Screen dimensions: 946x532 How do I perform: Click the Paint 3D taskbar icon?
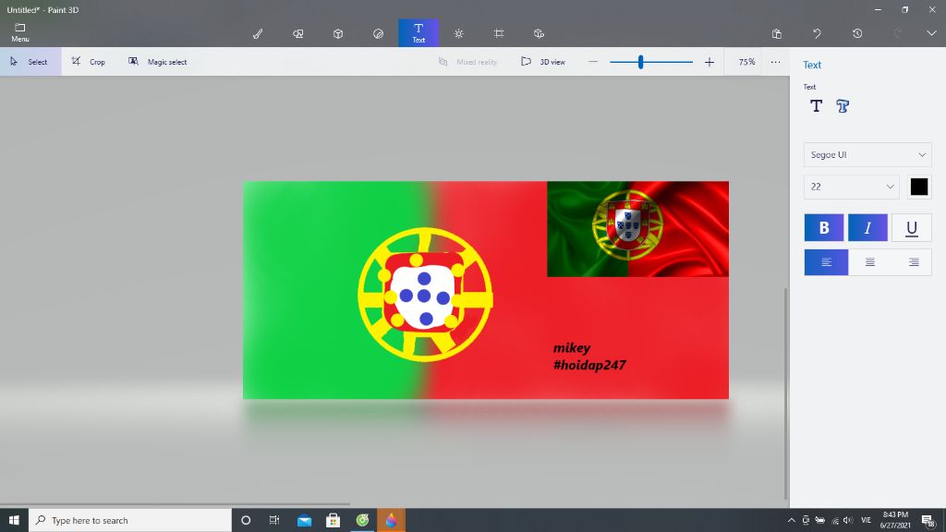[x=391, y=520]
